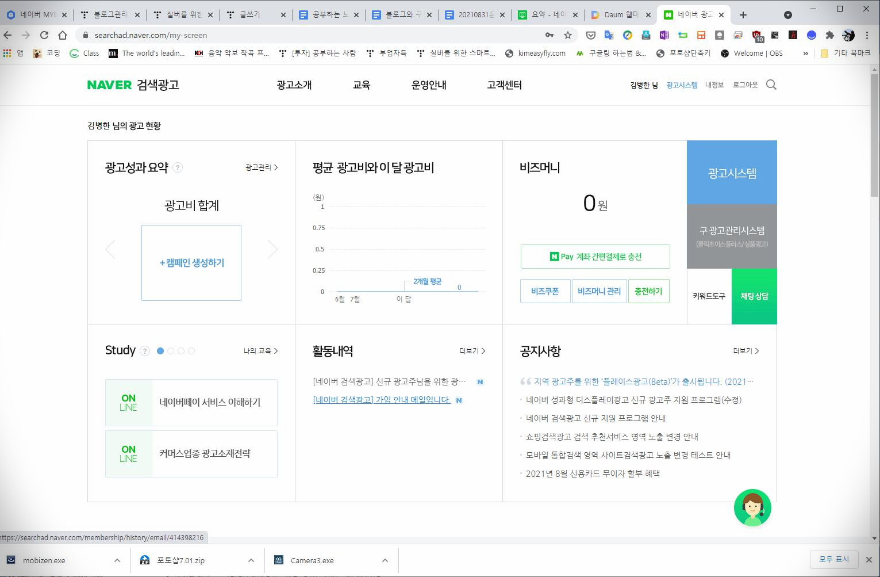The image size is (880, 577).
Task: Click Pay 계좌 간편결제로 충전 button
Action: pyautogui.click(x=595, y=257)
